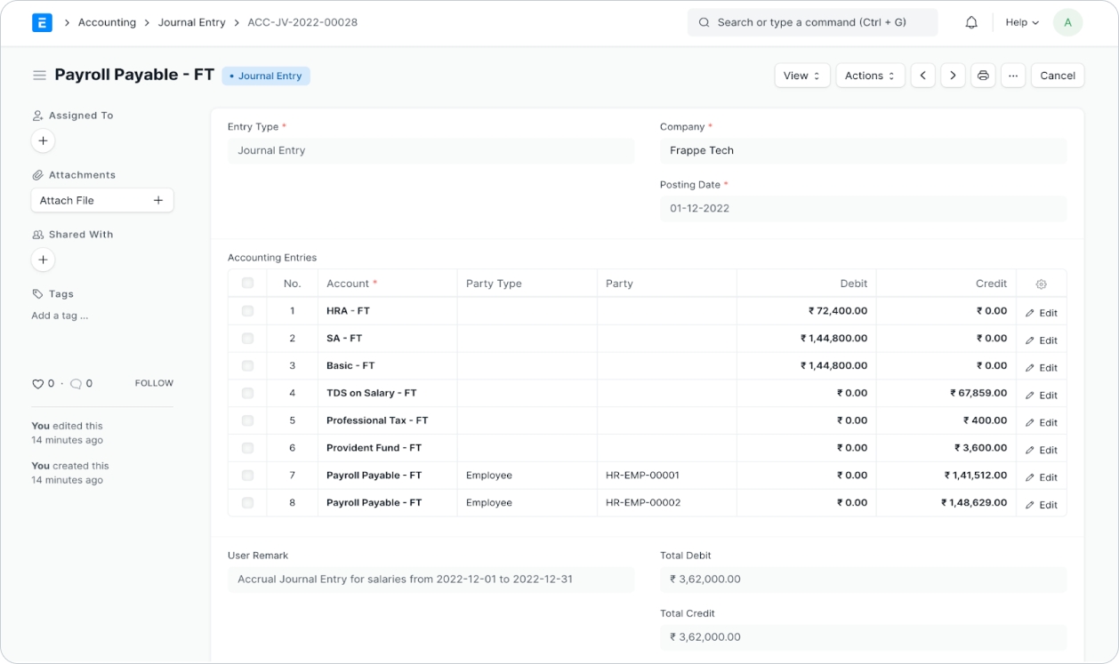Tick the checkbox for HRA - FT row
Viewport: 1119px width, 664px height.
247,311
